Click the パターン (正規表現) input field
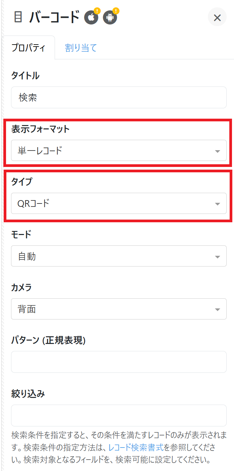The height and width of the screenshot is (471, 234). [119, 362]
